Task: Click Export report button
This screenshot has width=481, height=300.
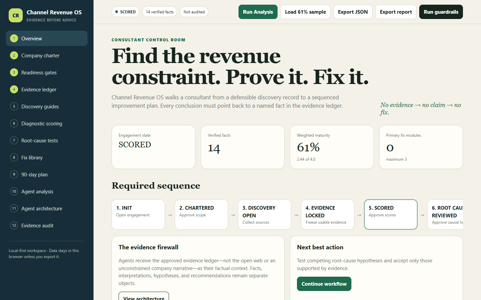Action: click(396, 12)
